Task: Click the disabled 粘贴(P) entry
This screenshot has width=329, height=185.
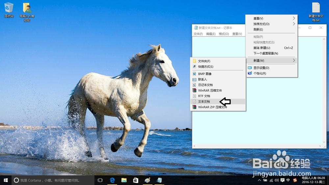Action: pos(271,37)
